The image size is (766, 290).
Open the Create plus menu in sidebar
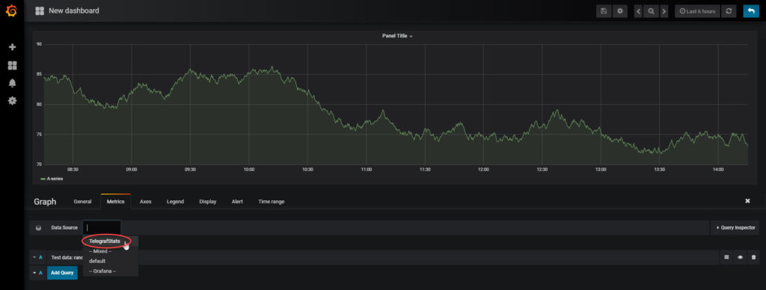(13, 47)
